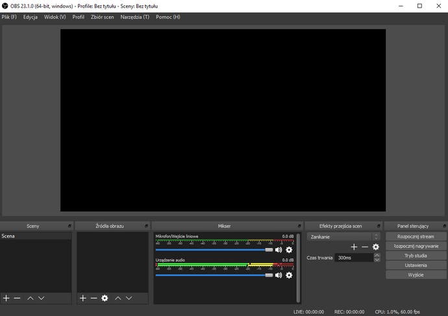448x316 pixels.
Task: Click Urządzenie audio 0.0 dB value
Action: [x=288, y=260]
